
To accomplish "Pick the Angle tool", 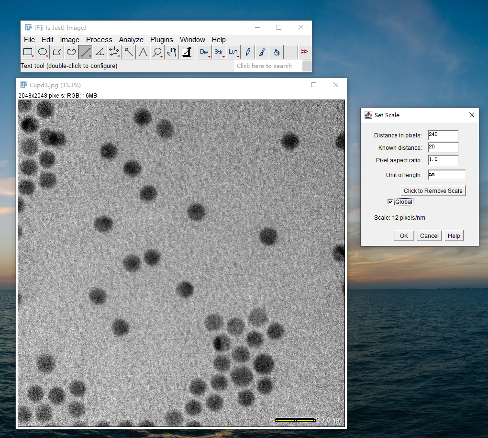I will [100, 52].
